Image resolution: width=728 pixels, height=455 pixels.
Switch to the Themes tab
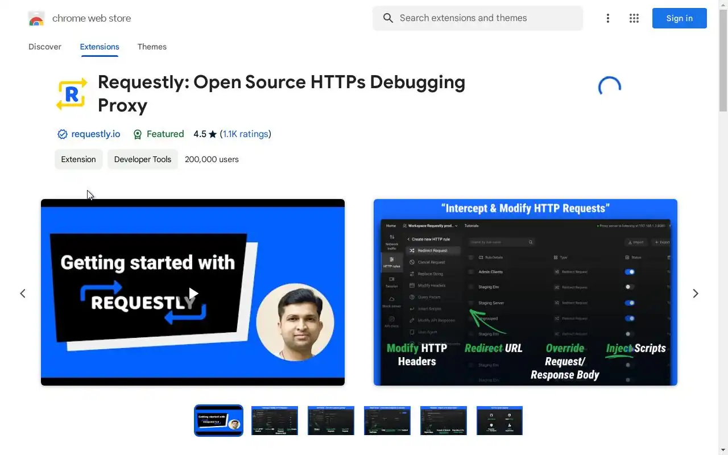(152, 47)
